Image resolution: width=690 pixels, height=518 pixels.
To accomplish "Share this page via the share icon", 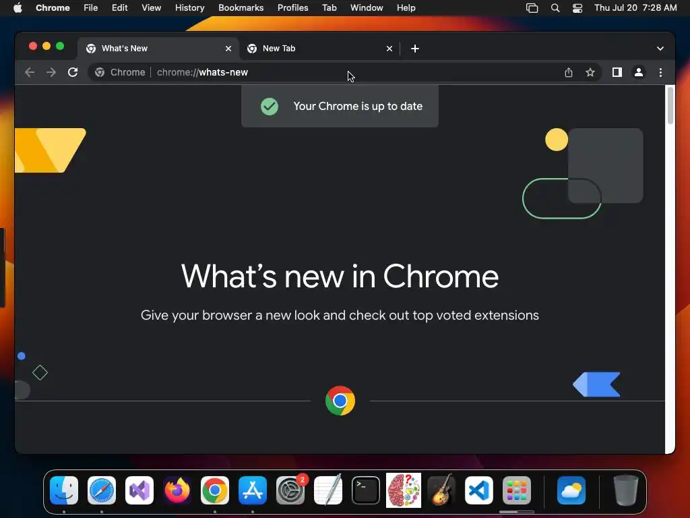I will coord(569,72).
